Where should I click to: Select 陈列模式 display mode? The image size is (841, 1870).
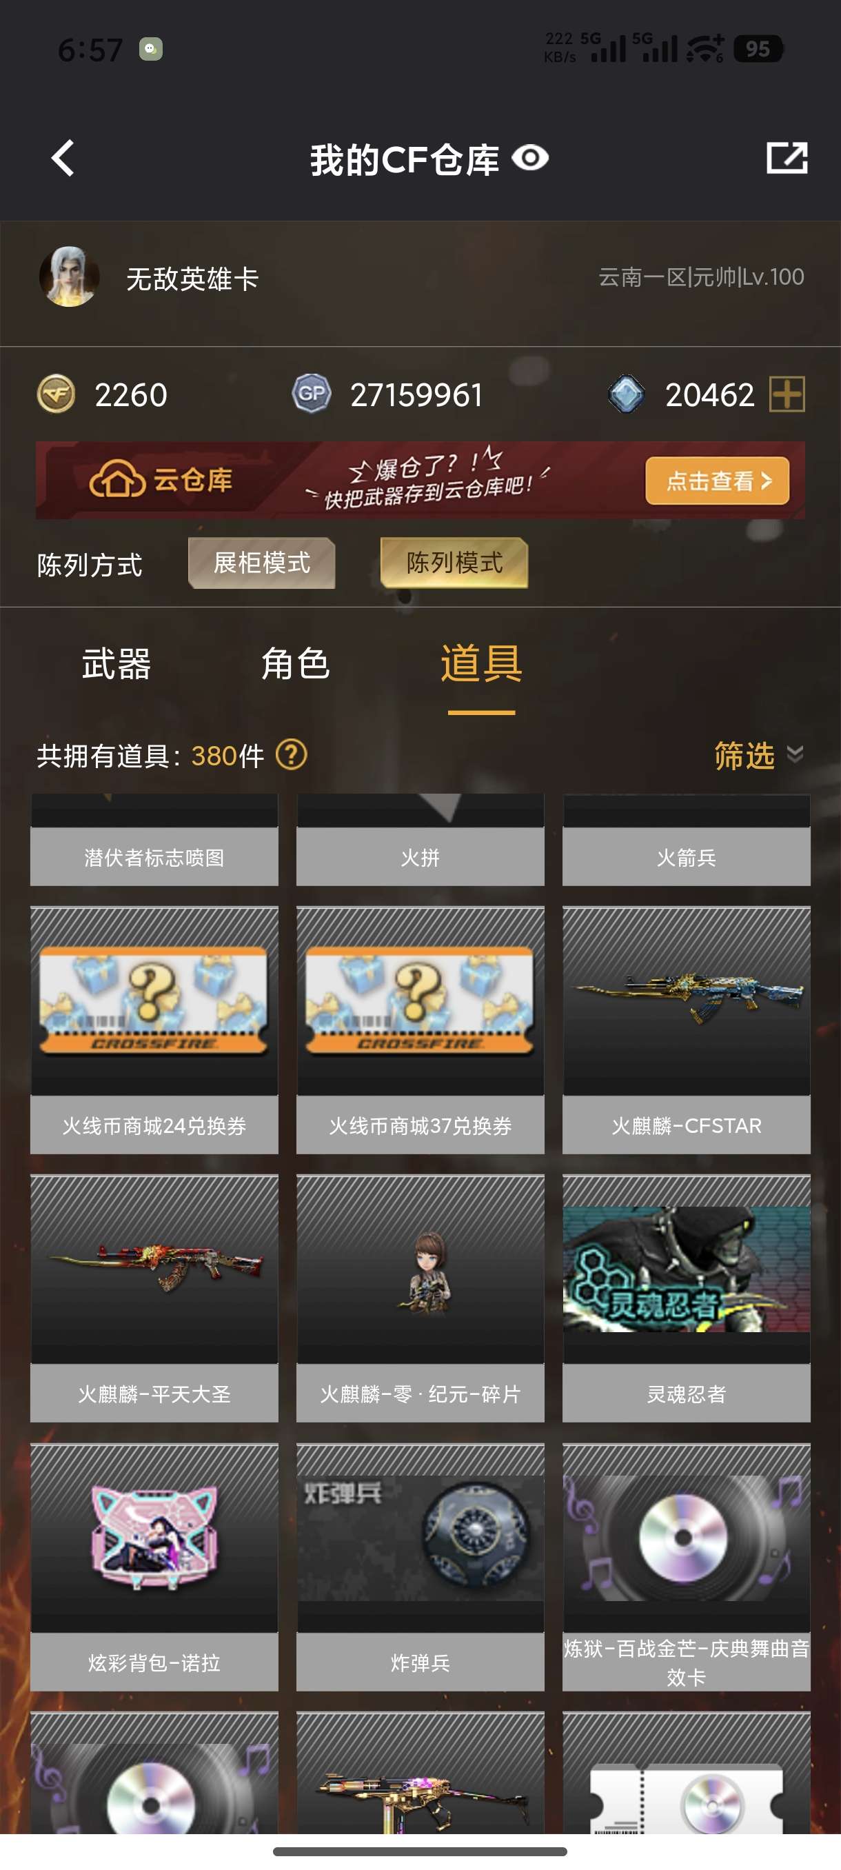pos(454,563)
